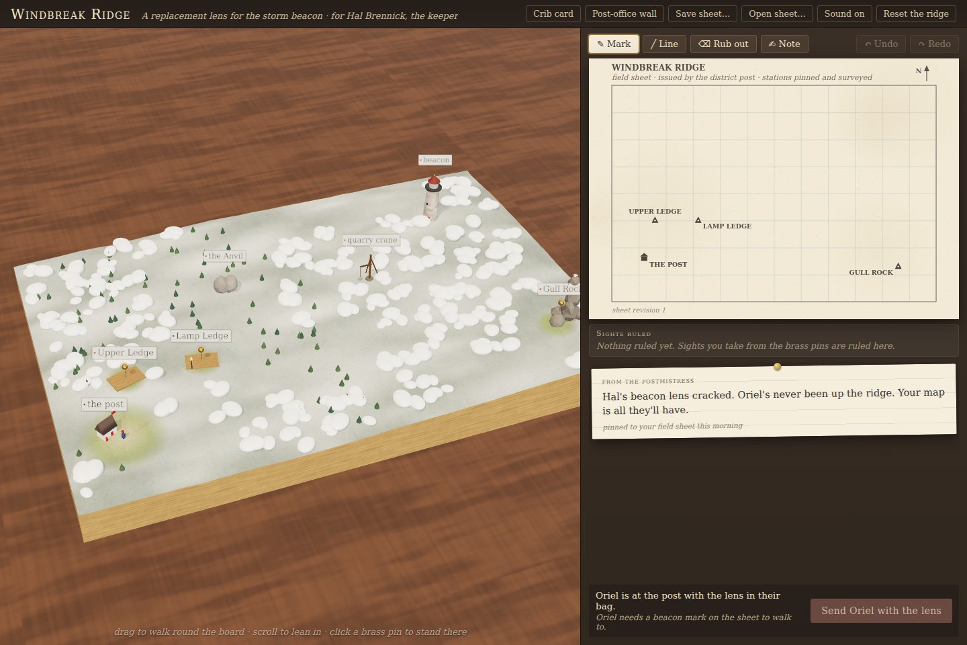Click the 'the Anvil' board label

click(224, 256)
